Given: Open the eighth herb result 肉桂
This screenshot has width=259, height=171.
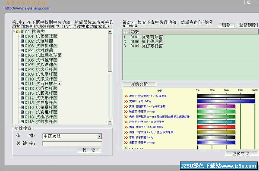Looking at the screenshot, I should click(151, 132).
